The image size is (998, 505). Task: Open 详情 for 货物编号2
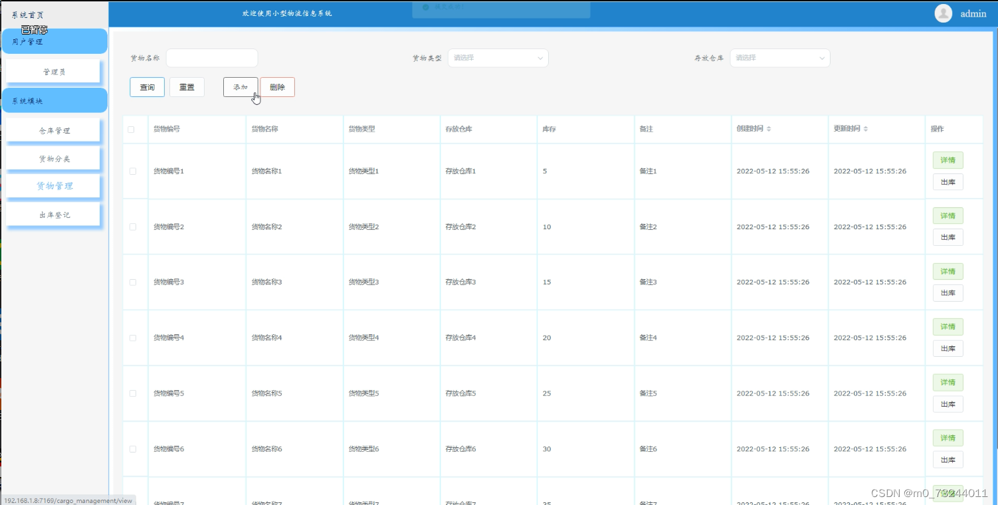pos(948,216)
